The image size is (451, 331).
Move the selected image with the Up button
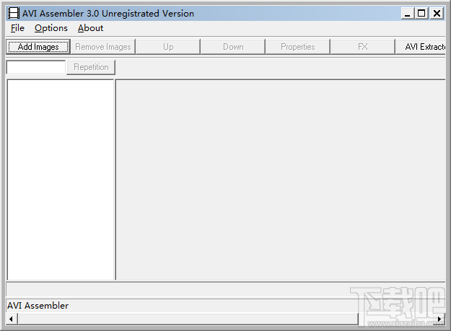(168, 47)
